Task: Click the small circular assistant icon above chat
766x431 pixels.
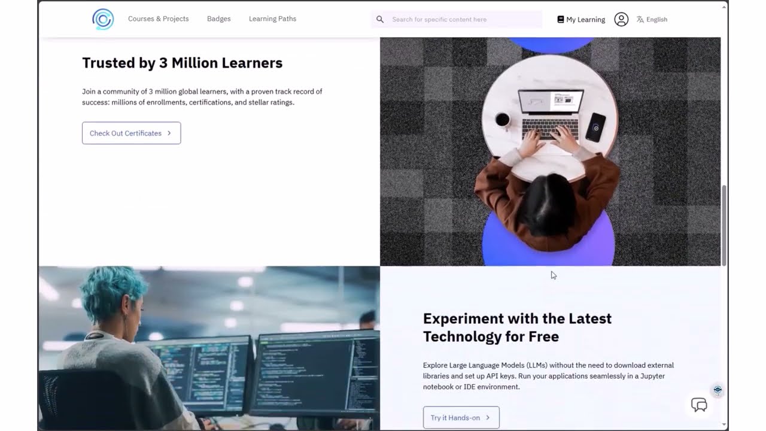Action: tap(718, 390)
